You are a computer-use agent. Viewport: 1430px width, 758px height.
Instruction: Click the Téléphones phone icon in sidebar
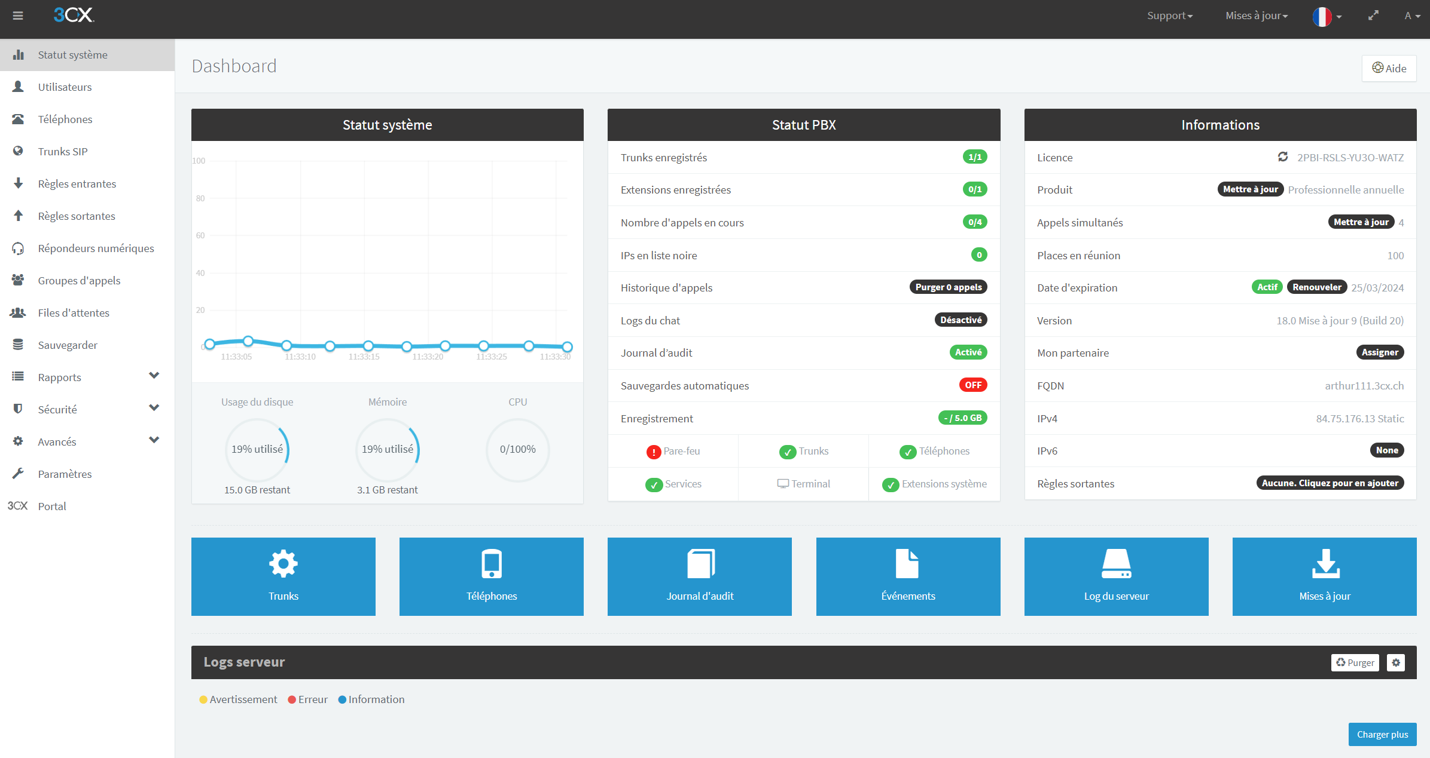coord(19,119)
